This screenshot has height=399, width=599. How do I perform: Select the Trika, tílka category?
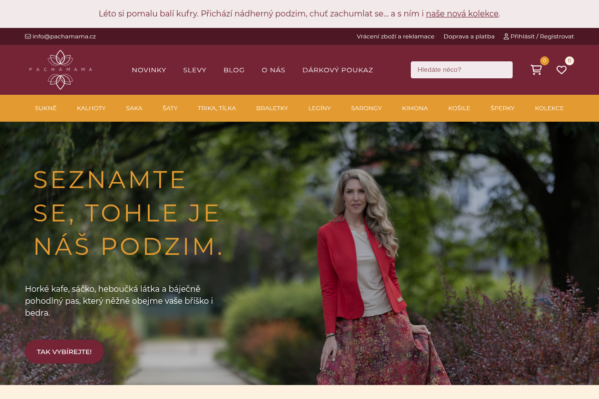click(x=217, y=108)
